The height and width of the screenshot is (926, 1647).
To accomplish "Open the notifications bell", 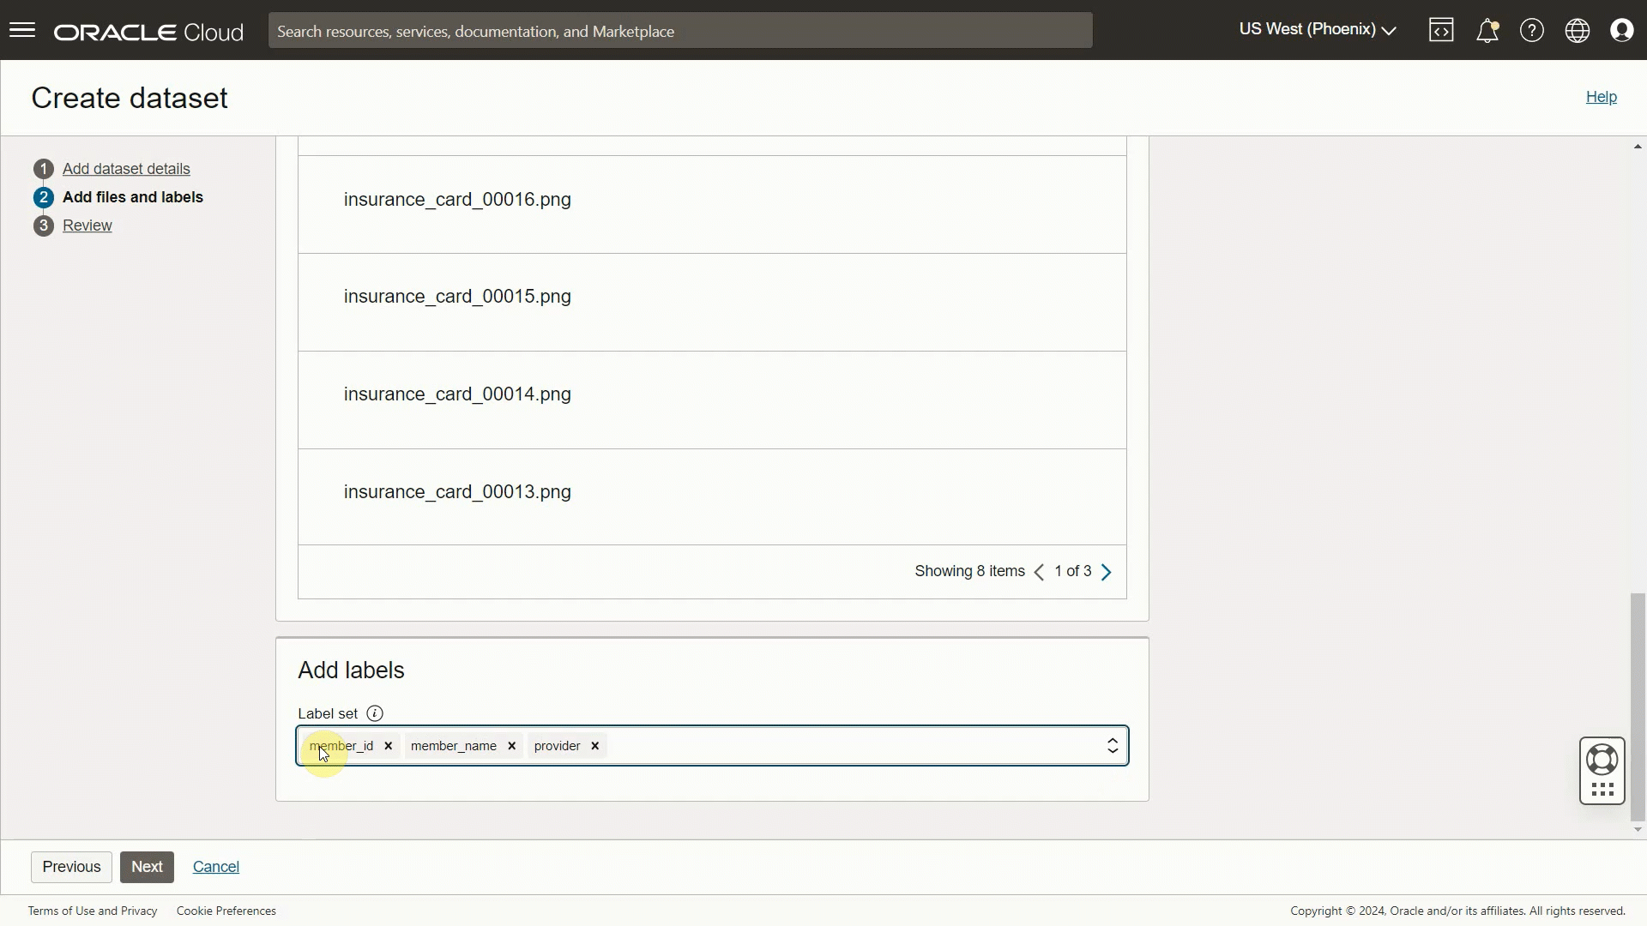I will (1487, 29).
